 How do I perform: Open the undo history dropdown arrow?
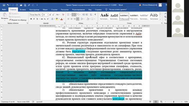[x=10, y=5]
